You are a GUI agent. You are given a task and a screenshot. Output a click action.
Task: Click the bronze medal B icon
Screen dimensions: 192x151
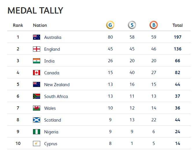pyautogui.click(x=154, y=25)
